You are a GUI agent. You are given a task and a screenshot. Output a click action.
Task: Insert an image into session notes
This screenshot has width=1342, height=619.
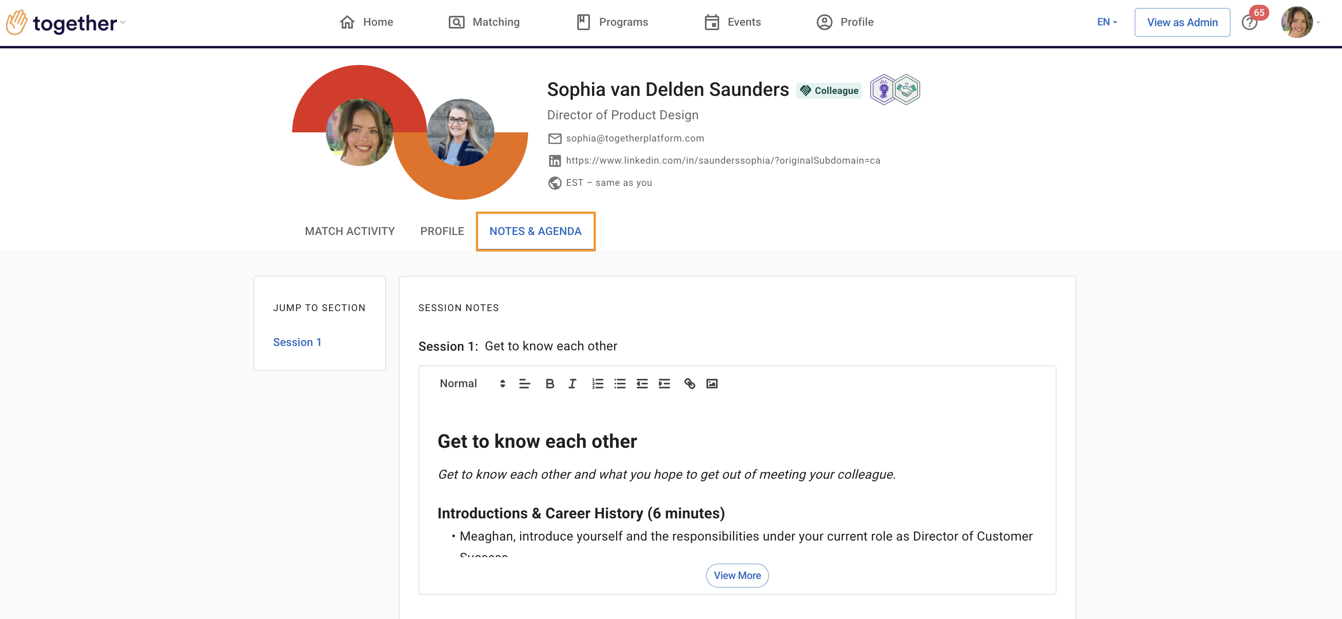pyautogui.click(x=712, y=384)
